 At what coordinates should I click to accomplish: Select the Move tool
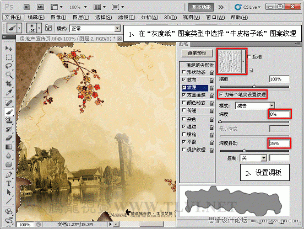coord(8,48)
